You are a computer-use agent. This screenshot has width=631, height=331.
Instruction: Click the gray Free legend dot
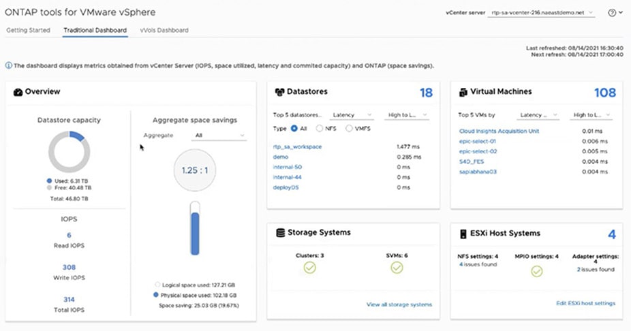49,188
